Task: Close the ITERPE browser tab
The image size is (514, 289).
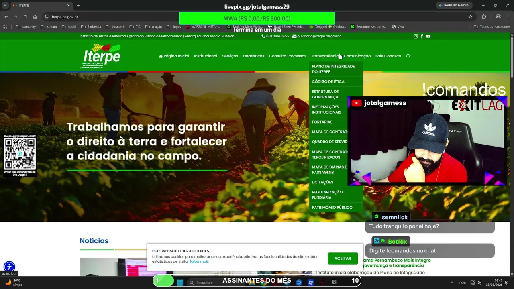Action: point(68,6)
